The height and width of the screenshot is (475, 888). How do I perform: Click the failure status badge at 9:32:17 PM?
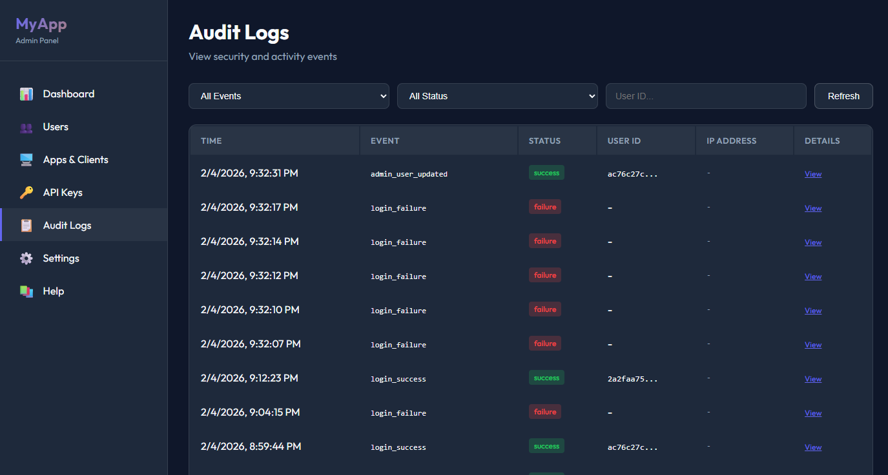tap(544, 206)
